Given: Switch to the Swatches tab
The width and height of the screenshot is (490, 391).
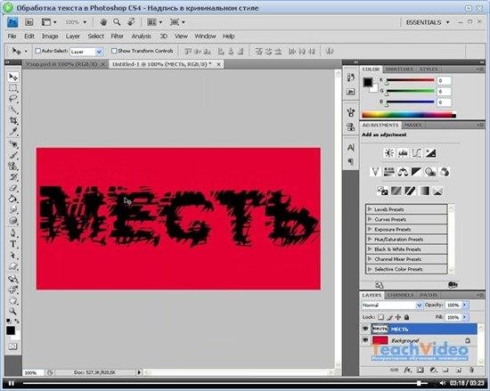Looking at the screenshot, I should pyautogui.click(x=399, y=69).
